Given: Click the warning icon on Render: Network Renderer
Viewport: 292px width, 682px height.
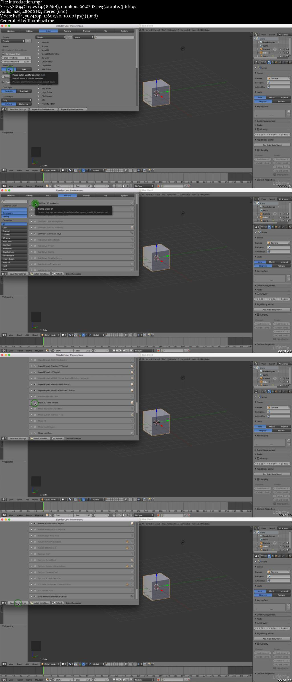Looking at the screenshot, I should (127, 541).
